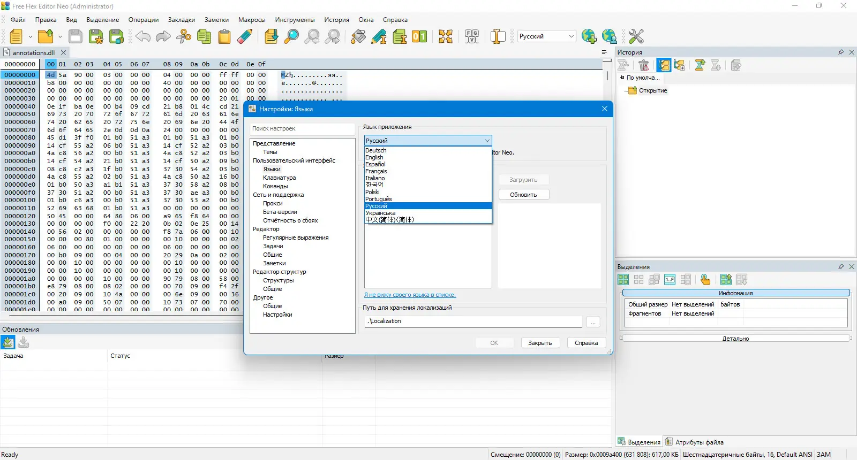Click the Eraser icon in the main toolbar
Image resolution: width=857 pixels, height=460 pixels.
(245, 36)
